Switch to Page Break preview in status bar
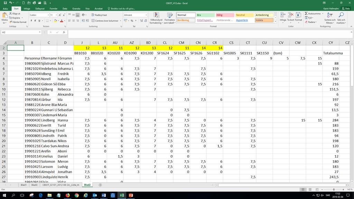 click(x=317, y=190)
